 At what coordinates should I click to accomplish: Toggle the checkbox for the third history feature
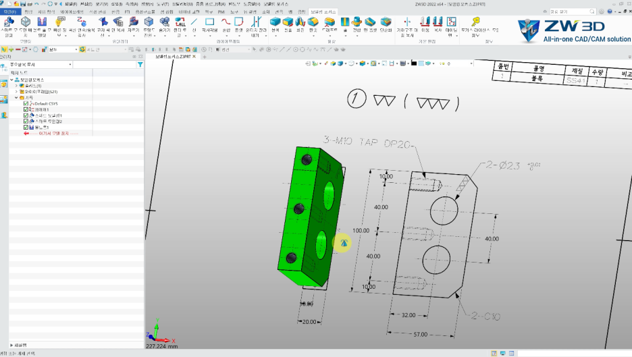pyautogui.click(x=26, y=115)
